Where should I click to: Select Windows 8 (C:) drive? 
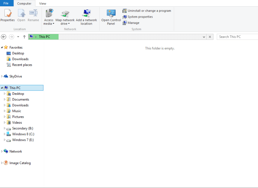click(23, 134)
